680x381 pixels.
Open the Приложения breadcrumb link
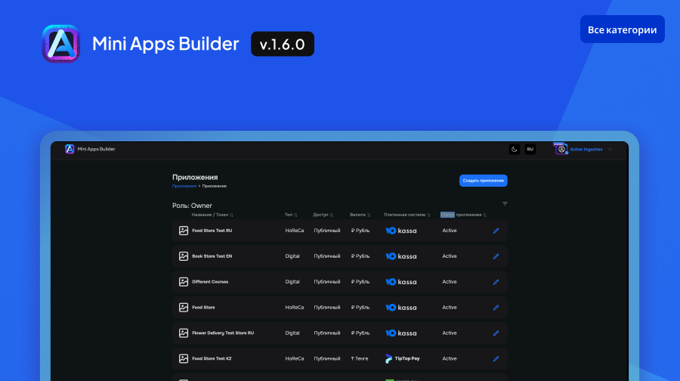tap(184, 186)
